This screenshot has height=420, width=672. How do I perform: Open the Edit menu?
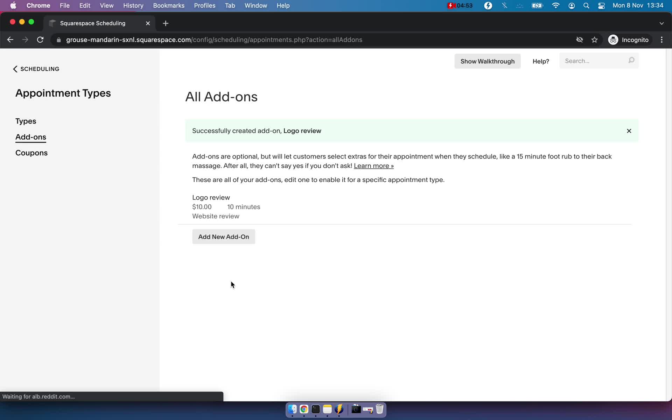85,6
